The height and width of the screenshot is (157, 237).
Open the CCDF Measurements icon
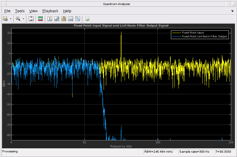click(78, 19)
